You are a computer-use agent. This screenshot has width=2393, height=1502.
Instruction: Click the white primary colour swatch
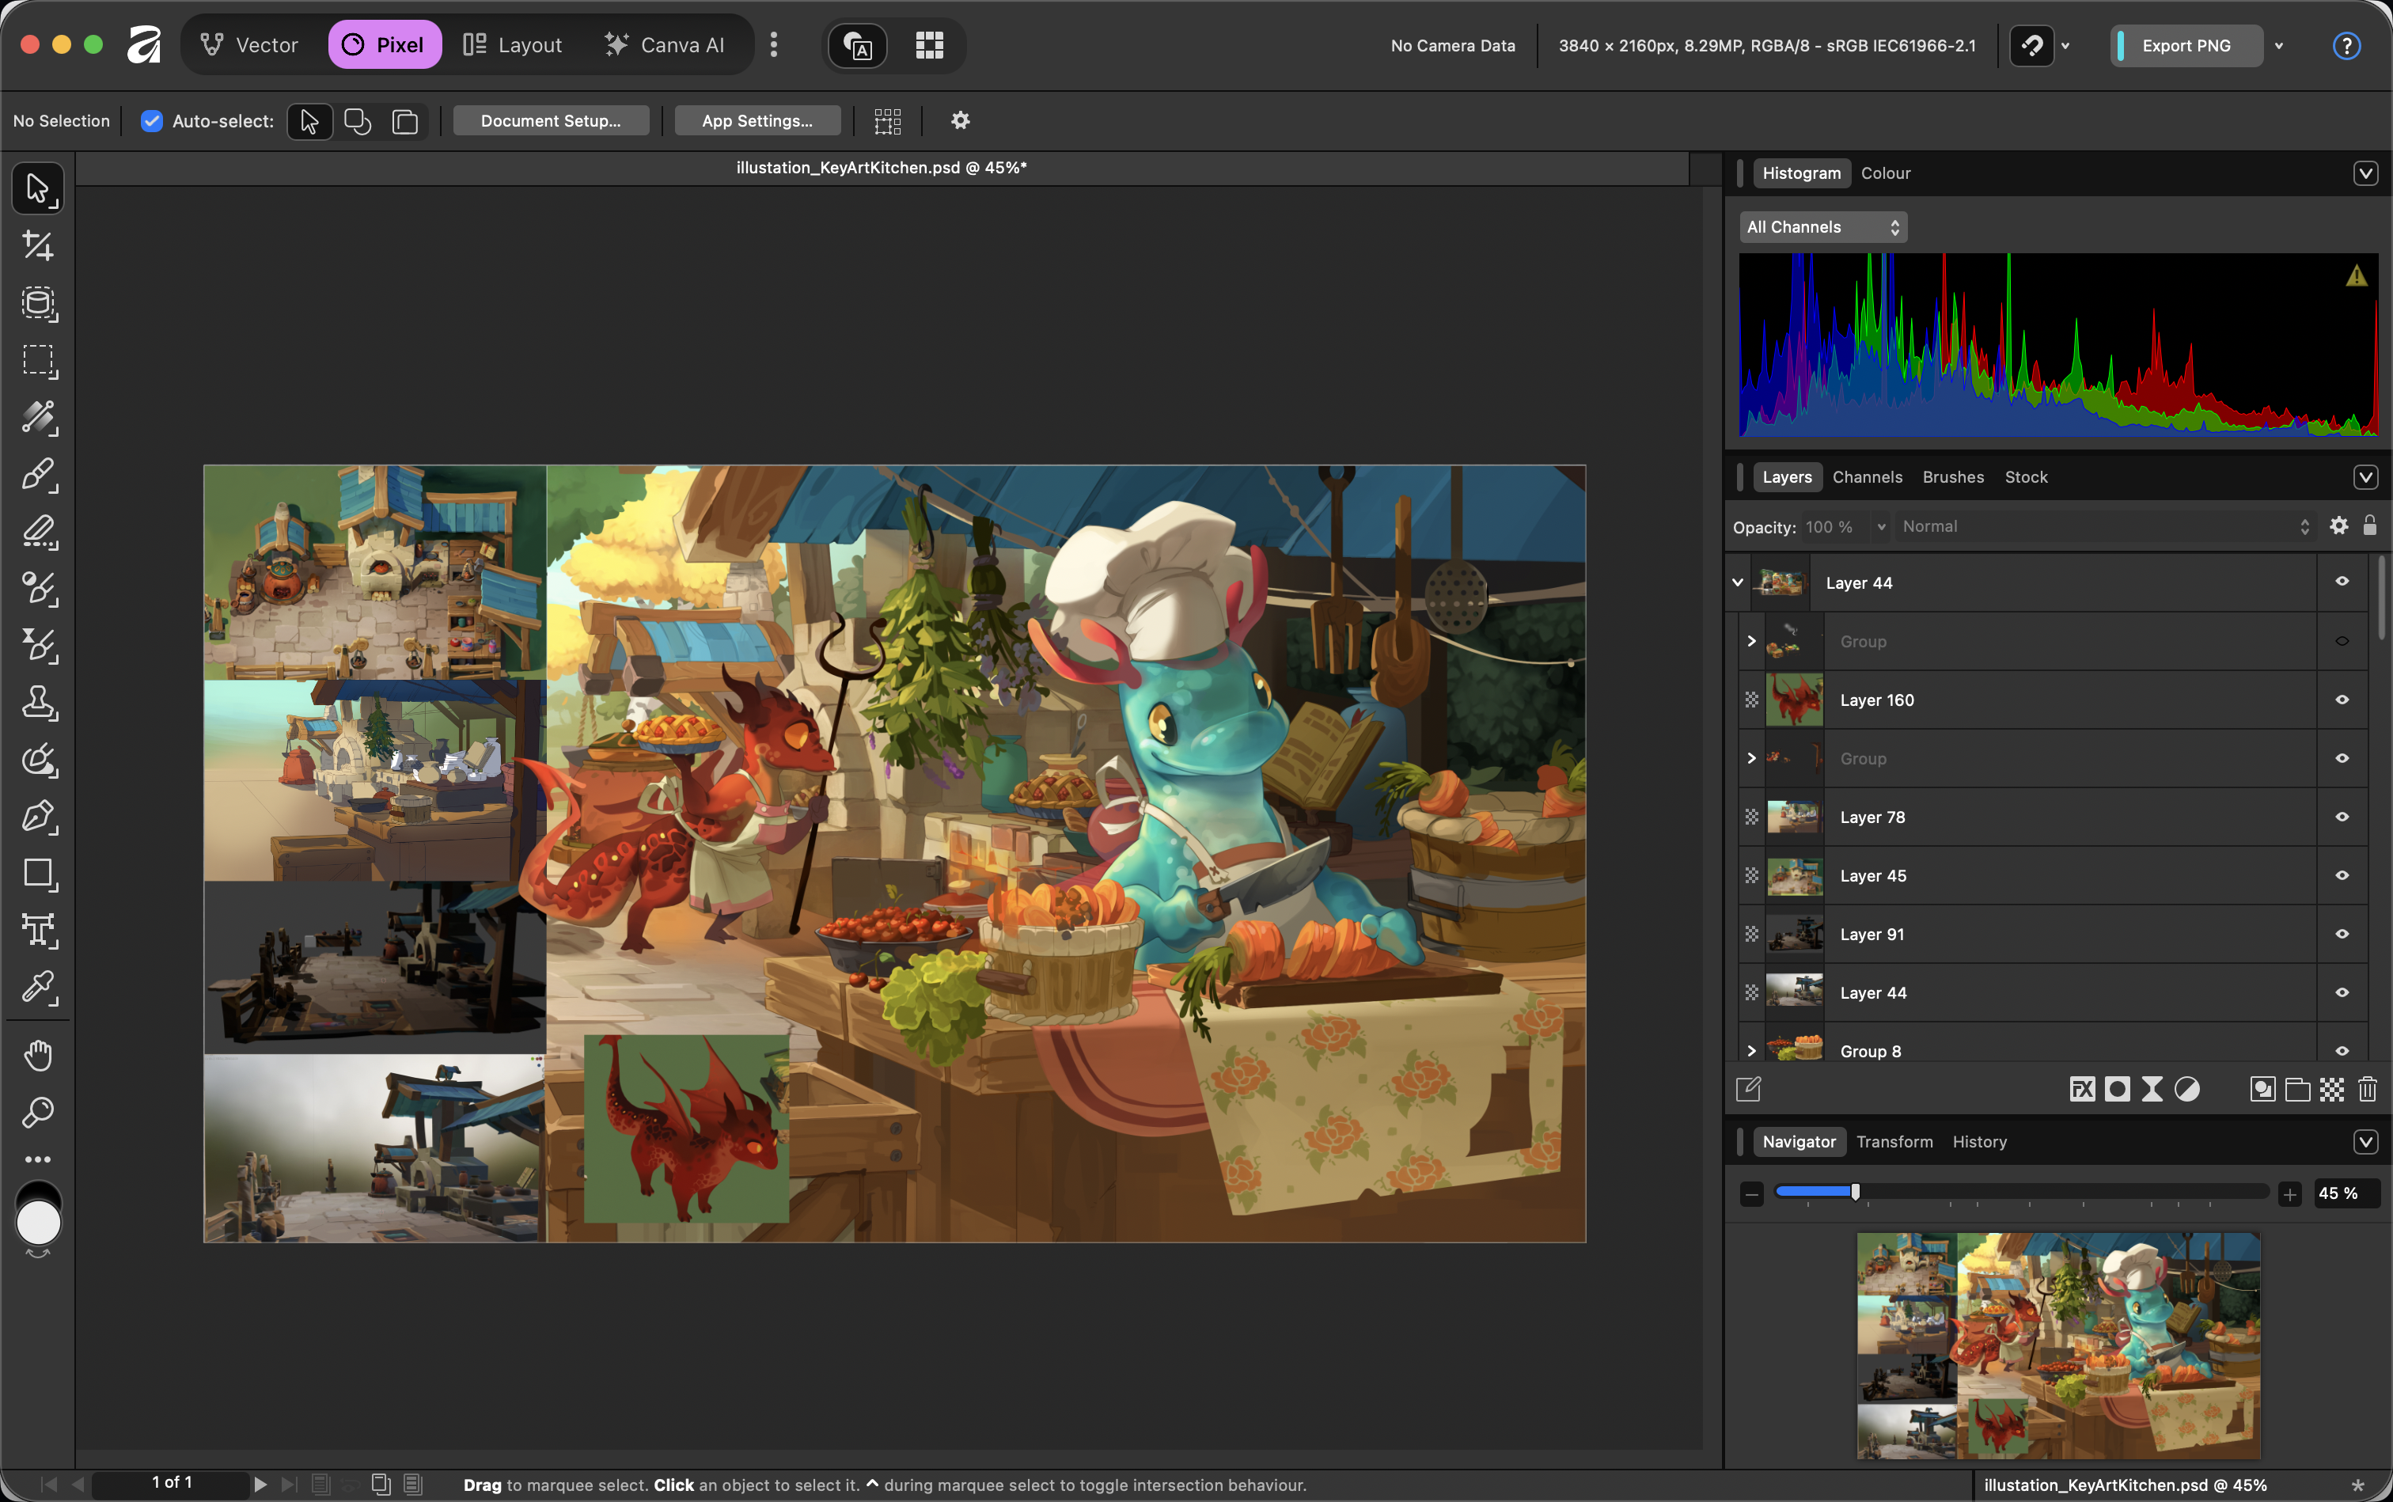tap(39, 1223)
